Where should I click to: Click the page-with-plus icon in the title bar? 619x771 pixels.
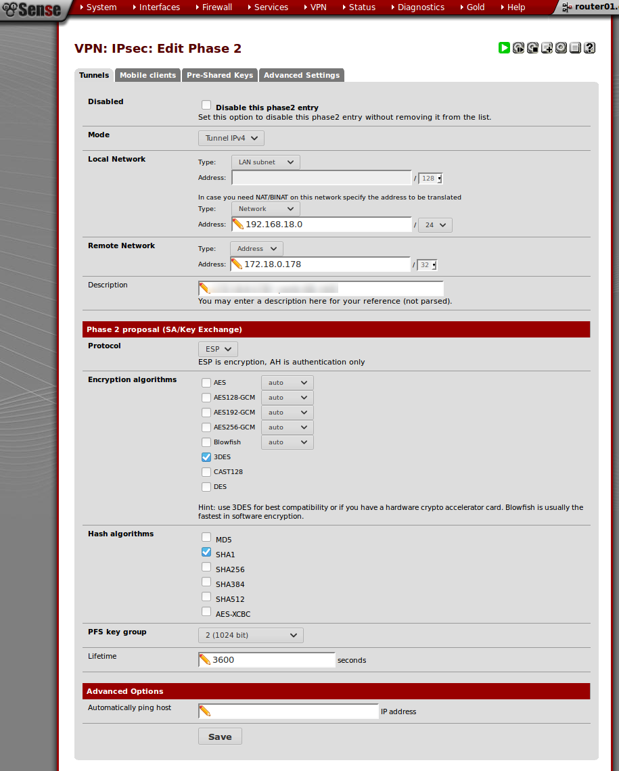[x=547, y=48]
